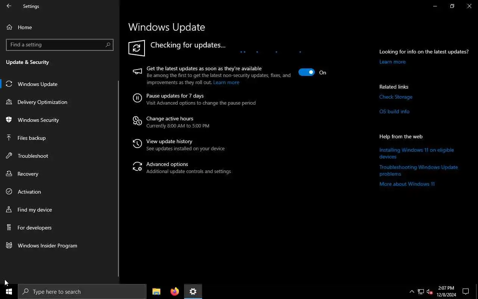Screen dimensions: 478x299
Task: Click the Windows Security shield icon
Action: click(x=9, y=120)
